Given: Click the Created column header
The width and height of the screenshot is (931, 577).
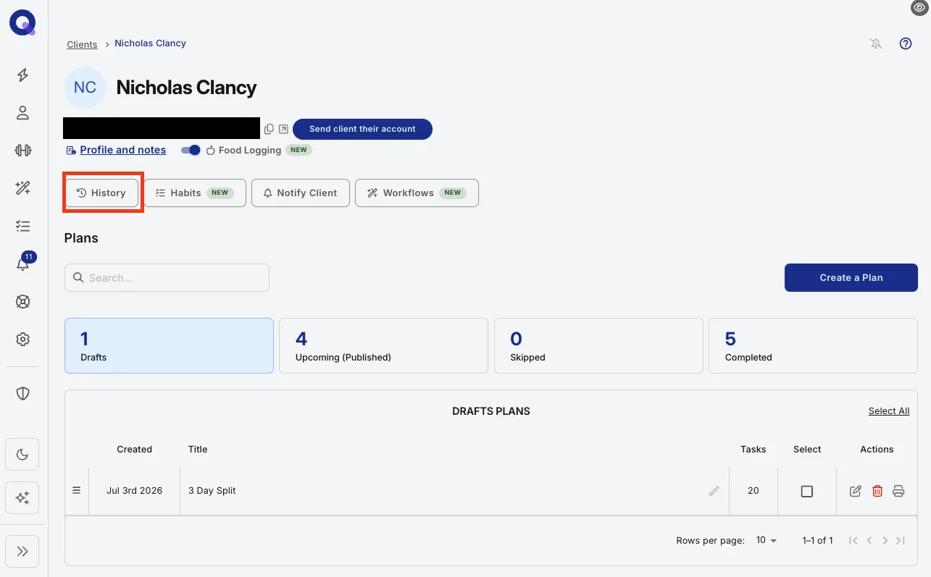Looking at the screenshot, I should click(x=135, y=450).
